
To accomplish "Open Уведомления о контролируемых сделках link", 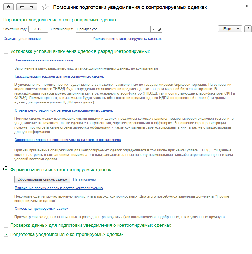I will (x=127, y=39).
